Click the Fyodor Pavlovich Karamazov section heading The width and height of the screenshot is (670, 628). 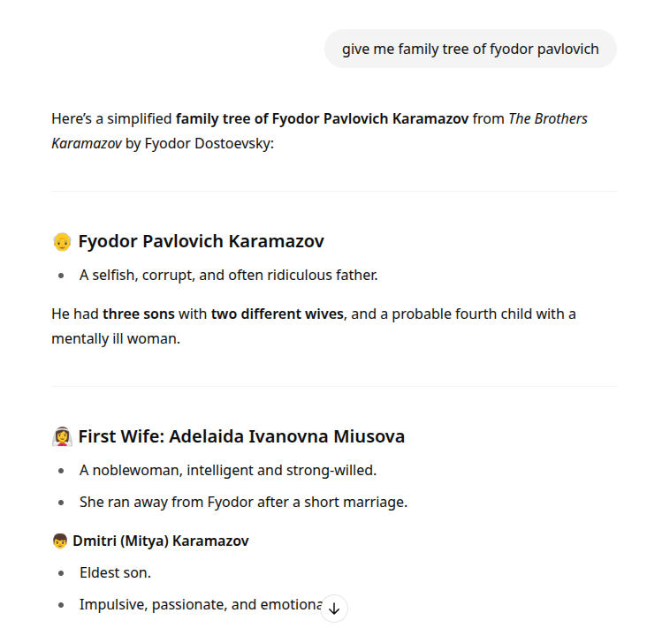click(x=201, y=241)
